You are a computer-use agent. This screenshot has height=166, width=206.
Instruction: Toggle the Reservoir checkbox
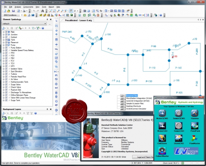6,42
